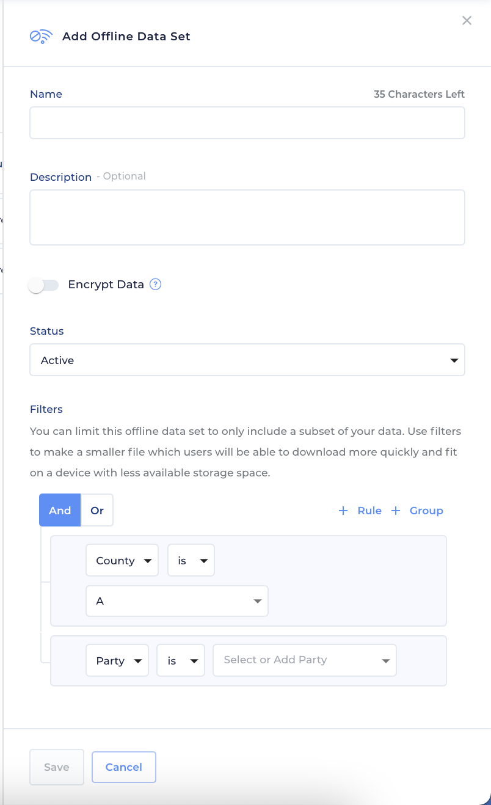Click the help icon beside Encrypt Data
Screen dimensions: 491x805
coord(155,284)
